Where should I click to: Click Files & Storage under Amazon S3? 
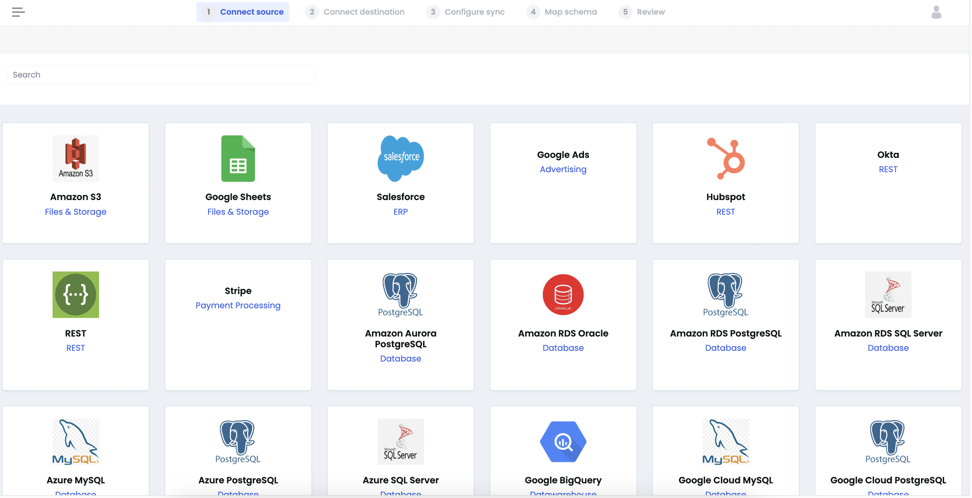tap(75, 211)
